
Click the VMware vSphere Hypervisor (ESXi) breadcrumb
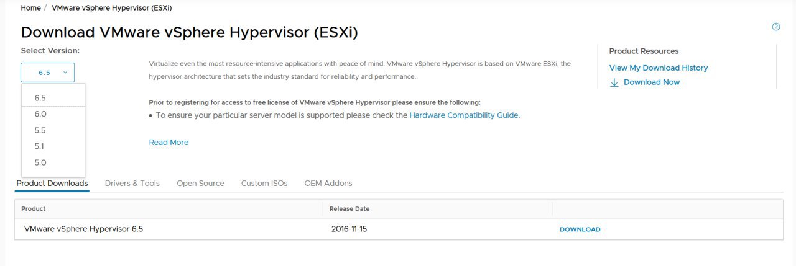[112, 8]
